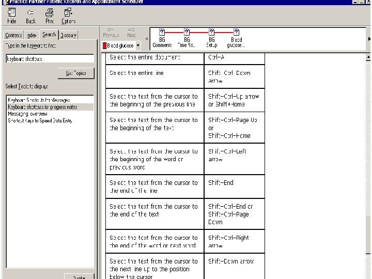Screen dimensions: 372x279
Task: Select the Search tab
Action: 49,35
